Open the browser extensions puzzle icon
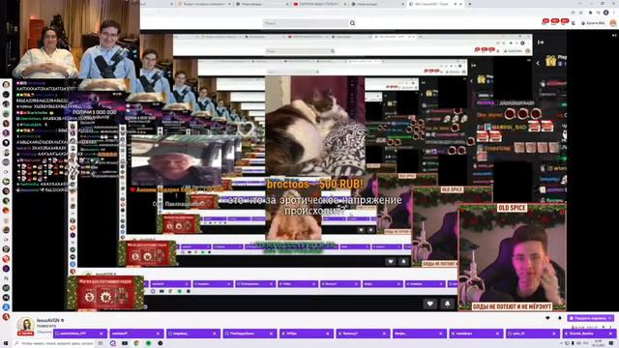The width and height of the screenshot is (619, 348). tap(591, 13)
